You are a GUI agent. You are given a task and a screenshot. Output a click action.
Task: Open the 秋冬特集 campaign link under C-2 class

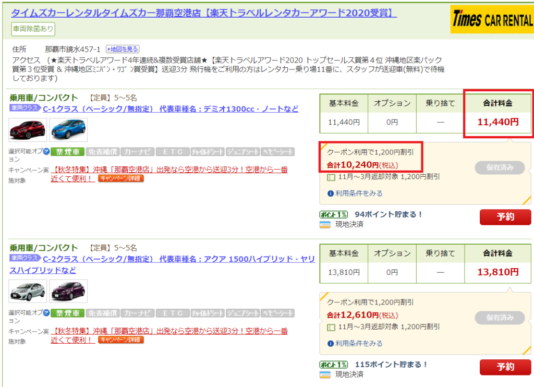pos(169,335)
